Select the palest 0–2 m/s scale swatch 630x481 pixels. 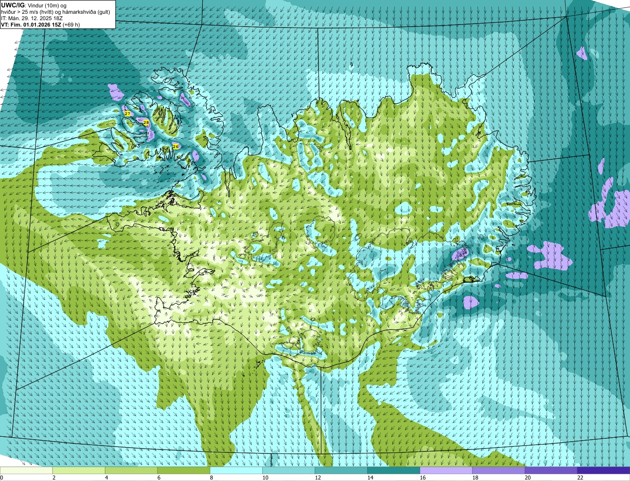pyautogui.click(x=26, y=470)
